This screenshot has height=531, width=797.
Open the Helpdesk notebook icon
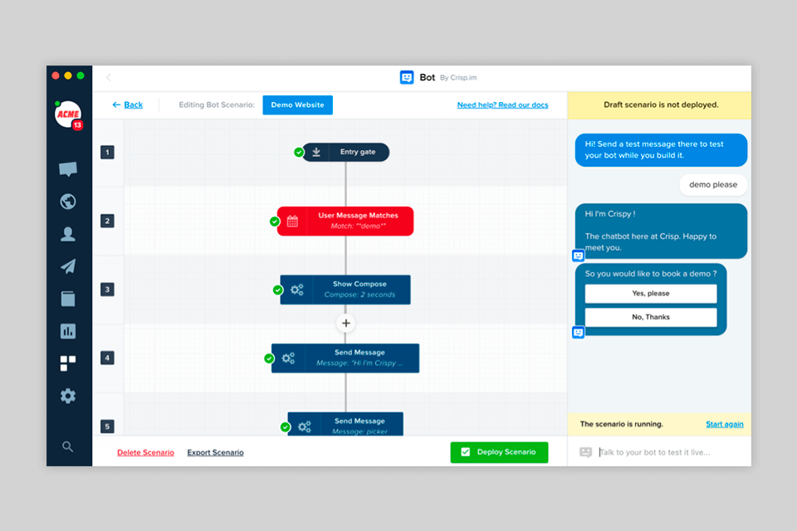click(68, 298)
